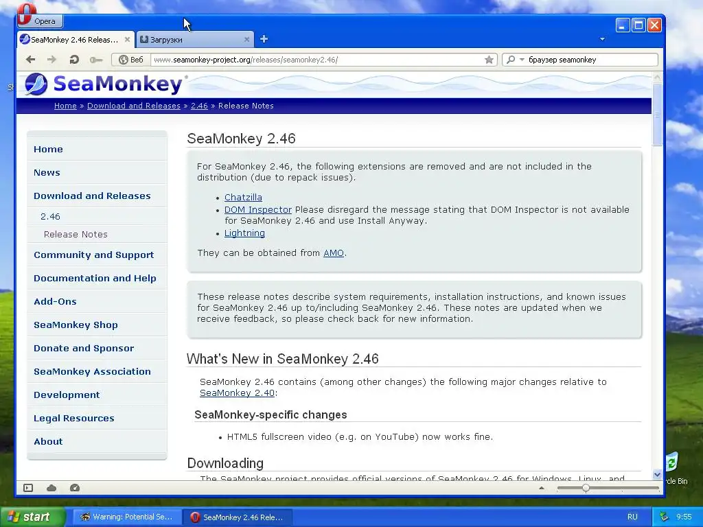Follow the DOM Inspector link
The height and width of the screenshot is (527, 703).
coord(258,210)
